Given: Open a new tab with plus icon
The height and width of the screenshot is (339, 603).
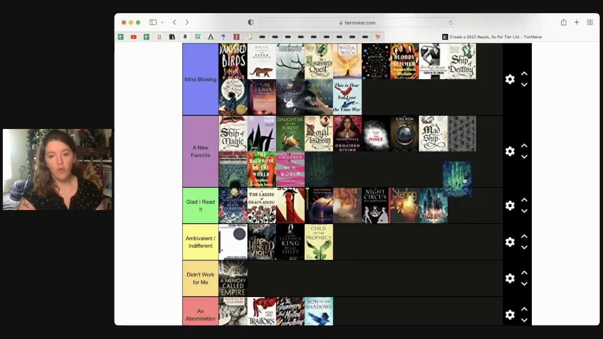Looking at the screenshot, I should pyautogui.click(x=577, y=22).
